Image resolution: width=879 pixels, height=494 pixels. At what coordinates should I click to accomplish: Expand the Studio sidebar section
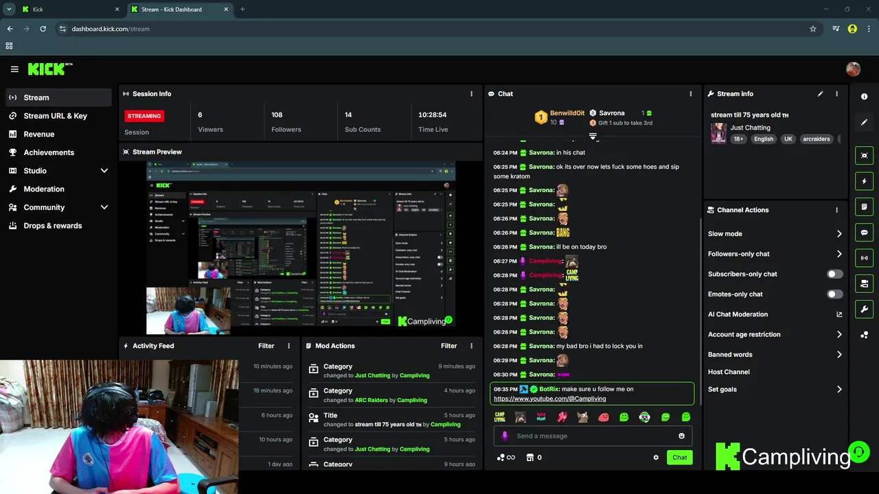tap(58, 171)
